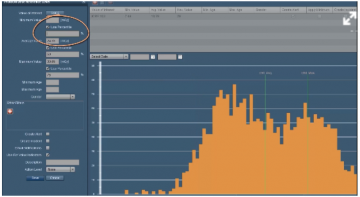The width and height of the screenshot is (360, 197).
Task: Click the Save button
Action: click(x=35, y=178)
